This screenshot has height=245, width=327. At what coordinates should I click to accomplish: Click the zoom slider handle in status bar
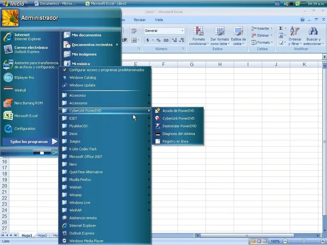coord(304,241)
